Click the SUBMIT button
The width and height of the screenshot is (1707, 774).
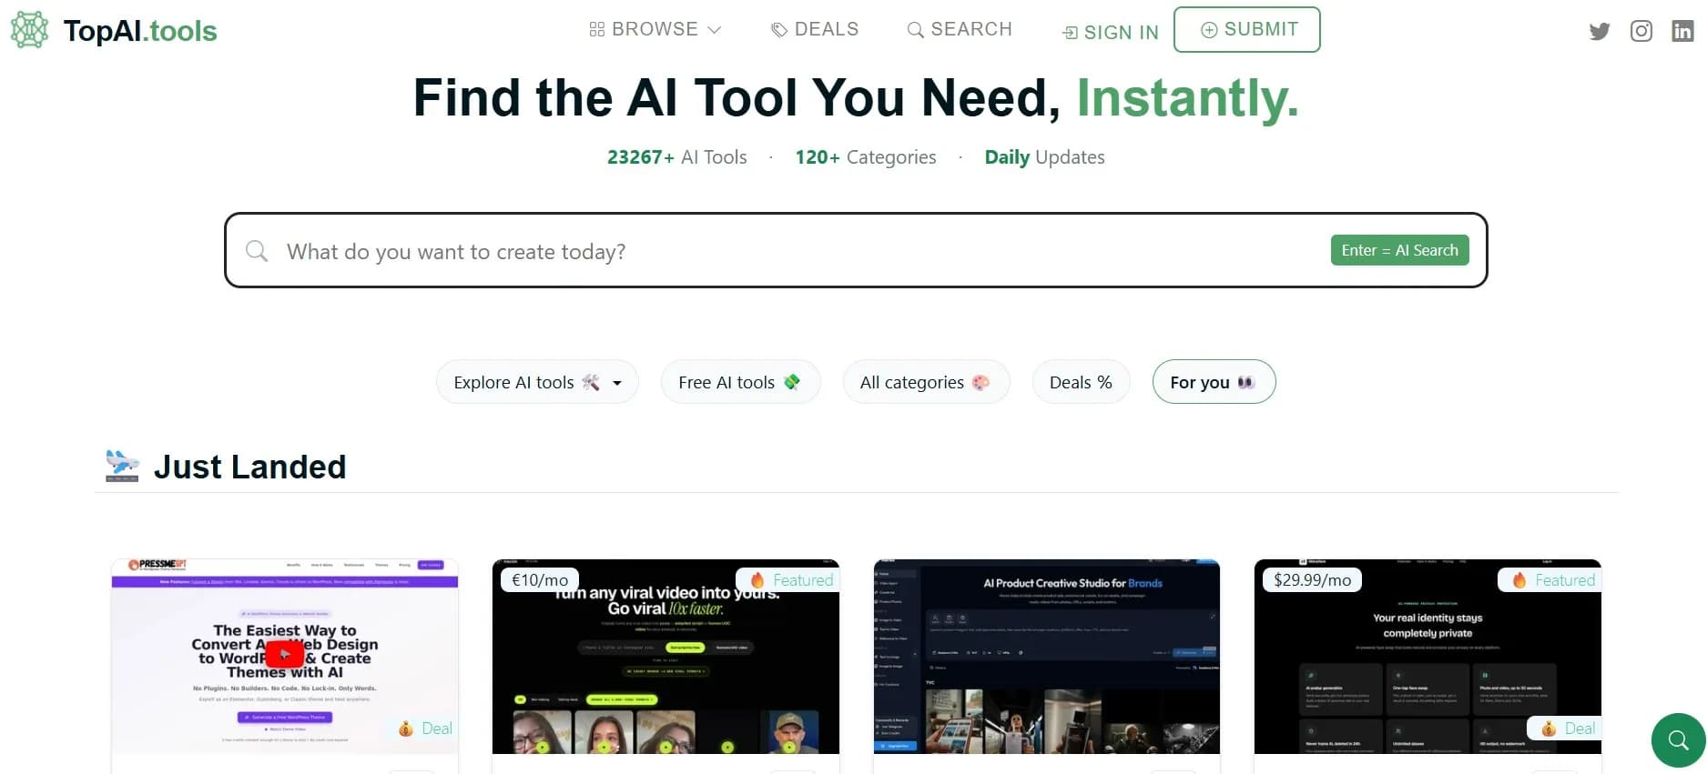tap(1247, 29)
